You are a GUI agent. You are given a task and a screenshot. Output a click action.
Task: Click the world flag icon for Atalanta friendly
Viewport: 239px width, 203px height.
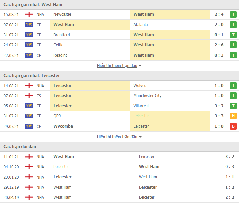[x=29, y=25]
